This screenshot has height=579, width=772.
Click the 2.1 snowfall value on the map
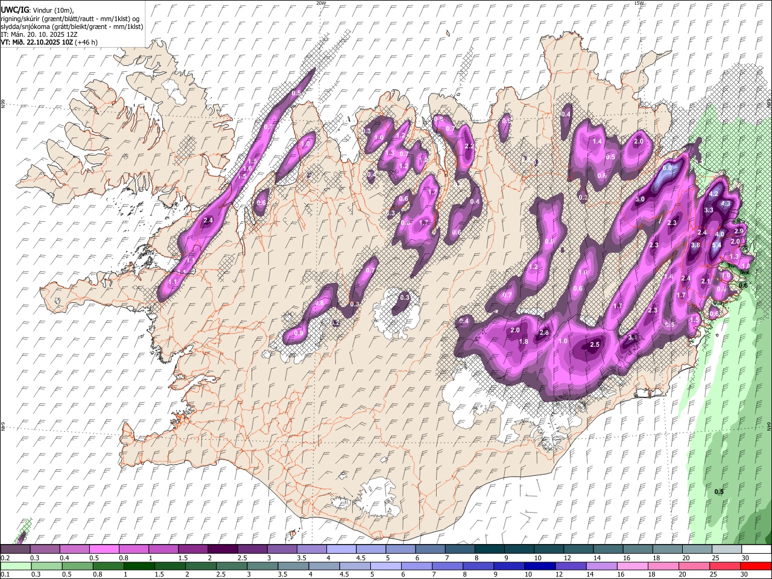706,282
